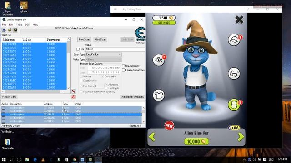Click the coin balance showing 1,501
The image size is (291, 163).
coord(164,18)
